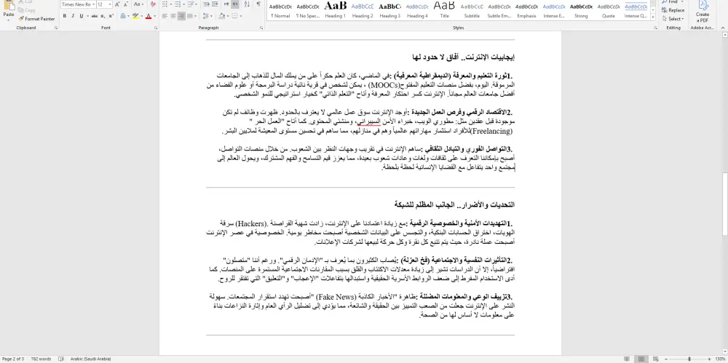Toggle superscript formatting
728x363 pixels.
click(x=111, y=16)
